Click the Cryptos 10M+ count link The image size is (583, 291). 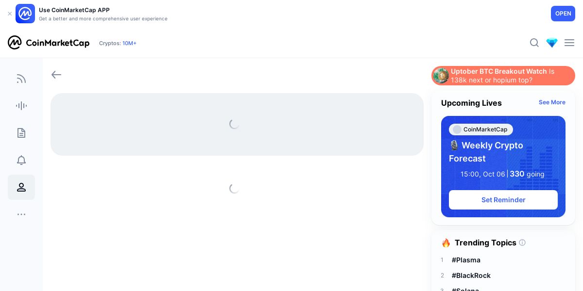129,43
